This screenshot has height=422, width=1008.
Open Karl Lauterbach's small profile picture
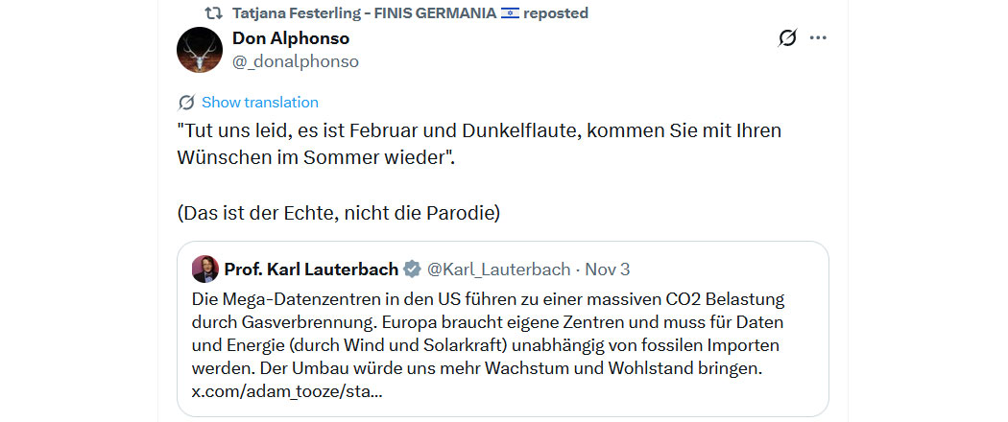204,269
